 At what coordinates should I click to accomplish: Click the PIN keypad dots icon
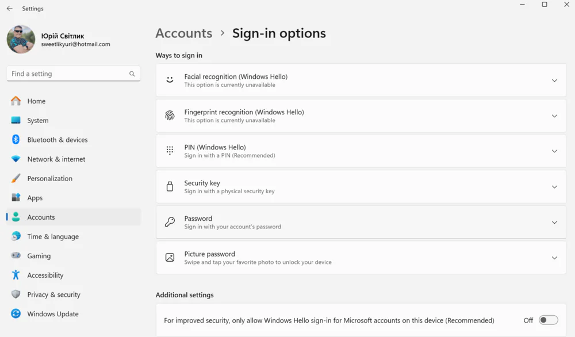point(170,151)
